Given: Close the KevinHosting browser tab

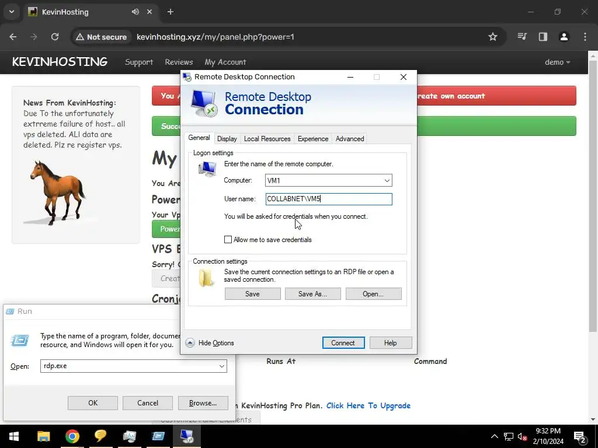Looking at the screenshot, I should click(x=149, y=12).
